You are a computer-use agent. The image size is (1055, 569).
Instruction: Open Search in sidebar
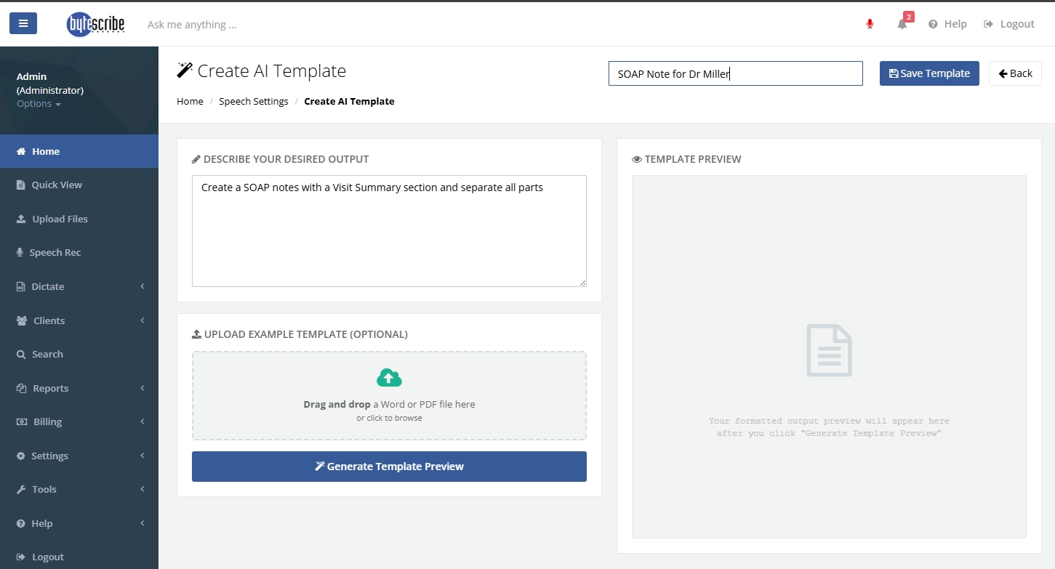tap(47, 354)
